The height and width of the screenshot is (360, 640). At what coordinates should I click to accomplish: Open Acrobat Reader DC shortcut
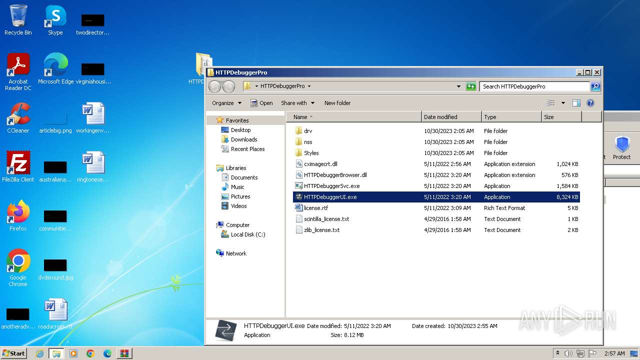click(x=18, y=72)
